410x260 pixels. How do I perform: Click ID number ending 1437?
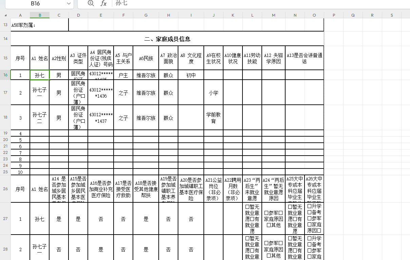click(x=101, y=118)
